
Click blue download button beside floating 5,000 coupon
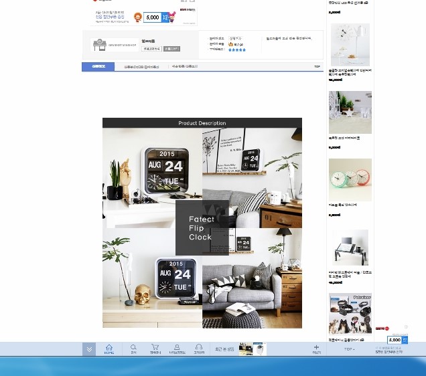tap(405, 340)
